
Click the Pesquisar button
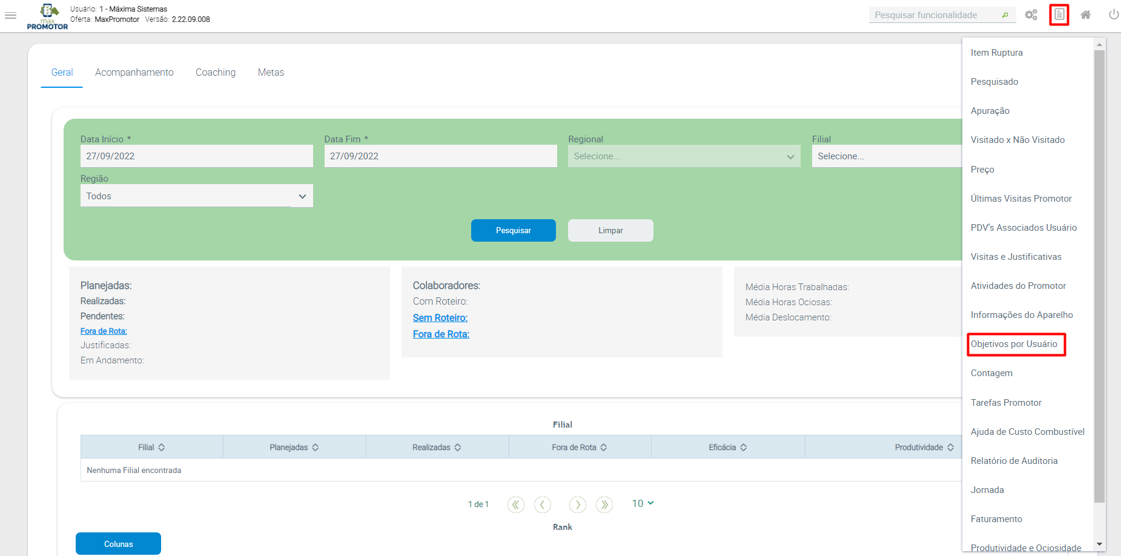pos(514,230)
